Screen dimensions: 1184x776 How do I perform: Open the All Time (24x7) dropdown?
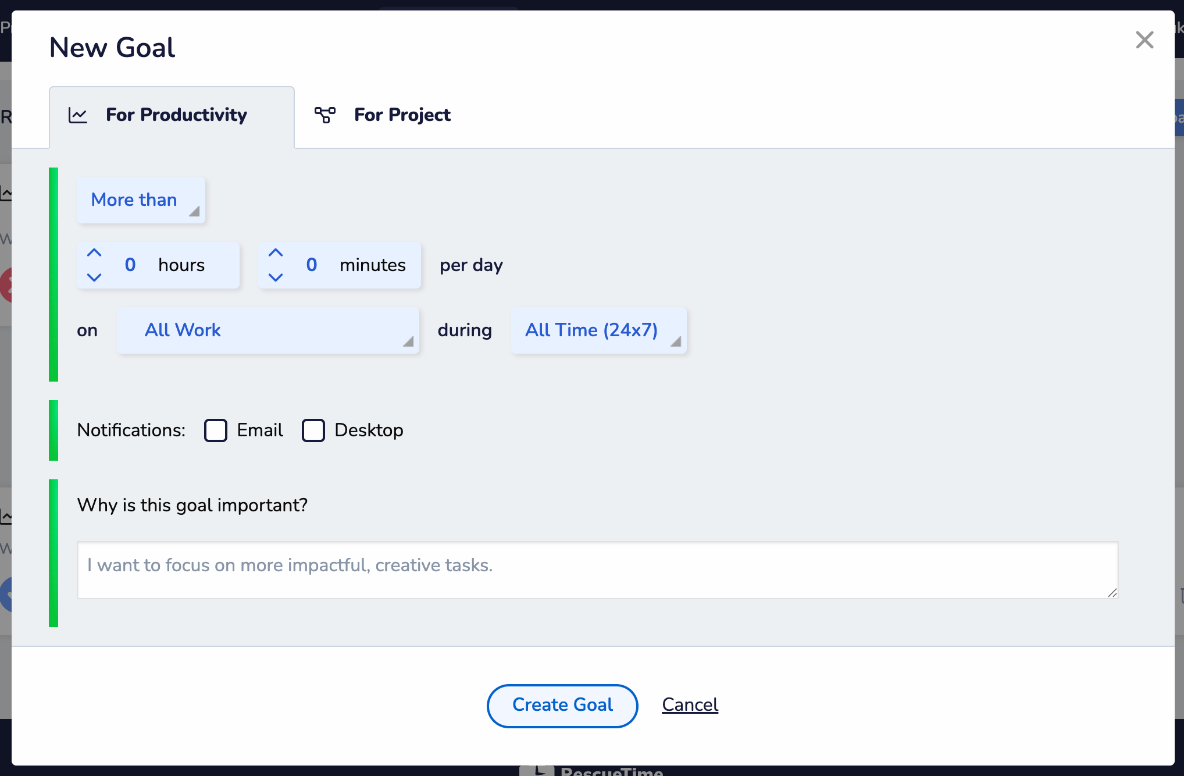(598, 330)
